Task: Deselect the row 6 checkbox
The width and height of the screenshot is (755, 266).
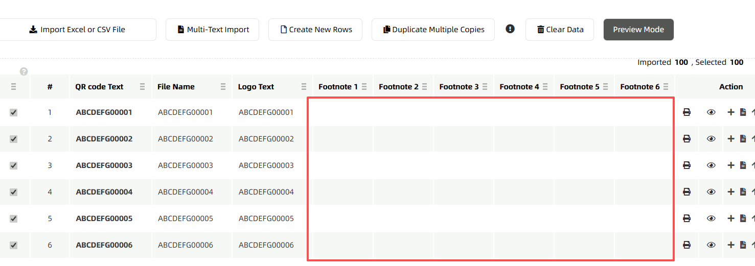Action: 14,245
